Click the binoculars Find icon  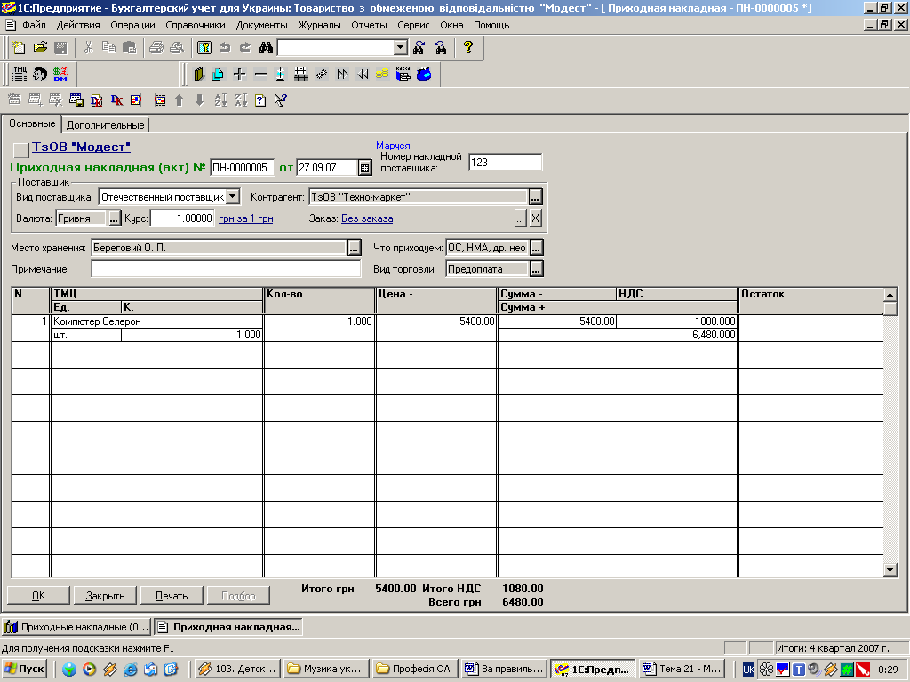pos(266,48)
